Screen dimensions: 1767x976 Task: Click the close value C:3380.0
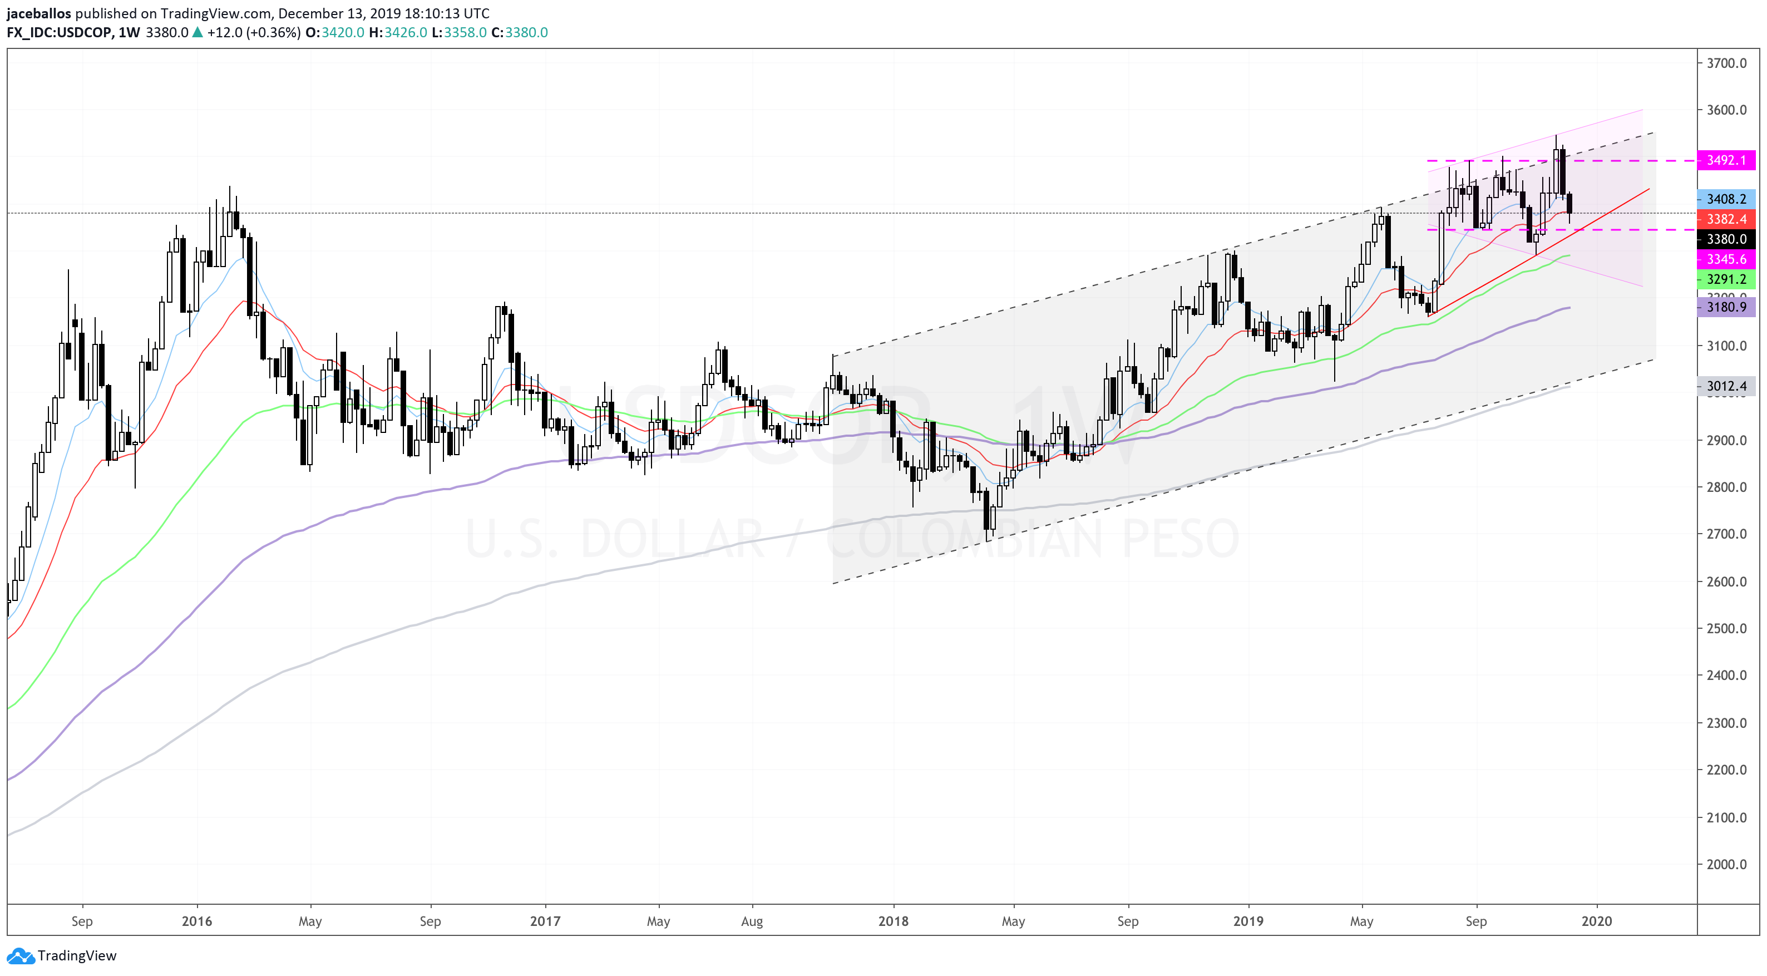[519, 32]
